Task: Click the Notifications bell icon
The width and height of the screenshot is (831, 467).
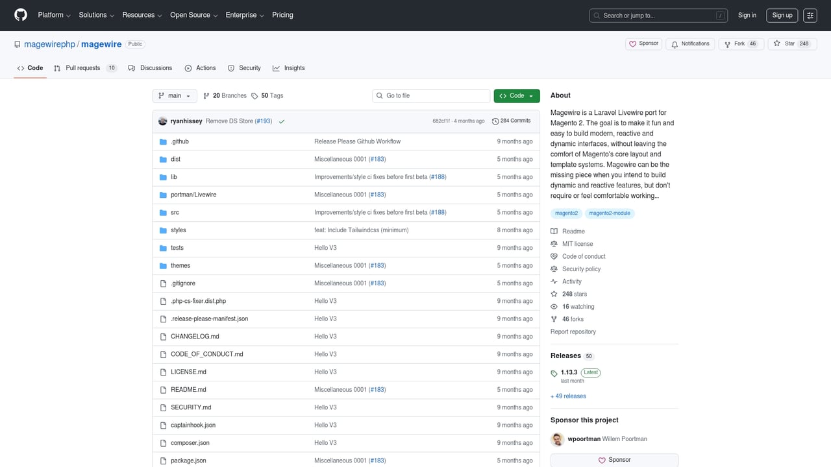Action: point(675,43)
